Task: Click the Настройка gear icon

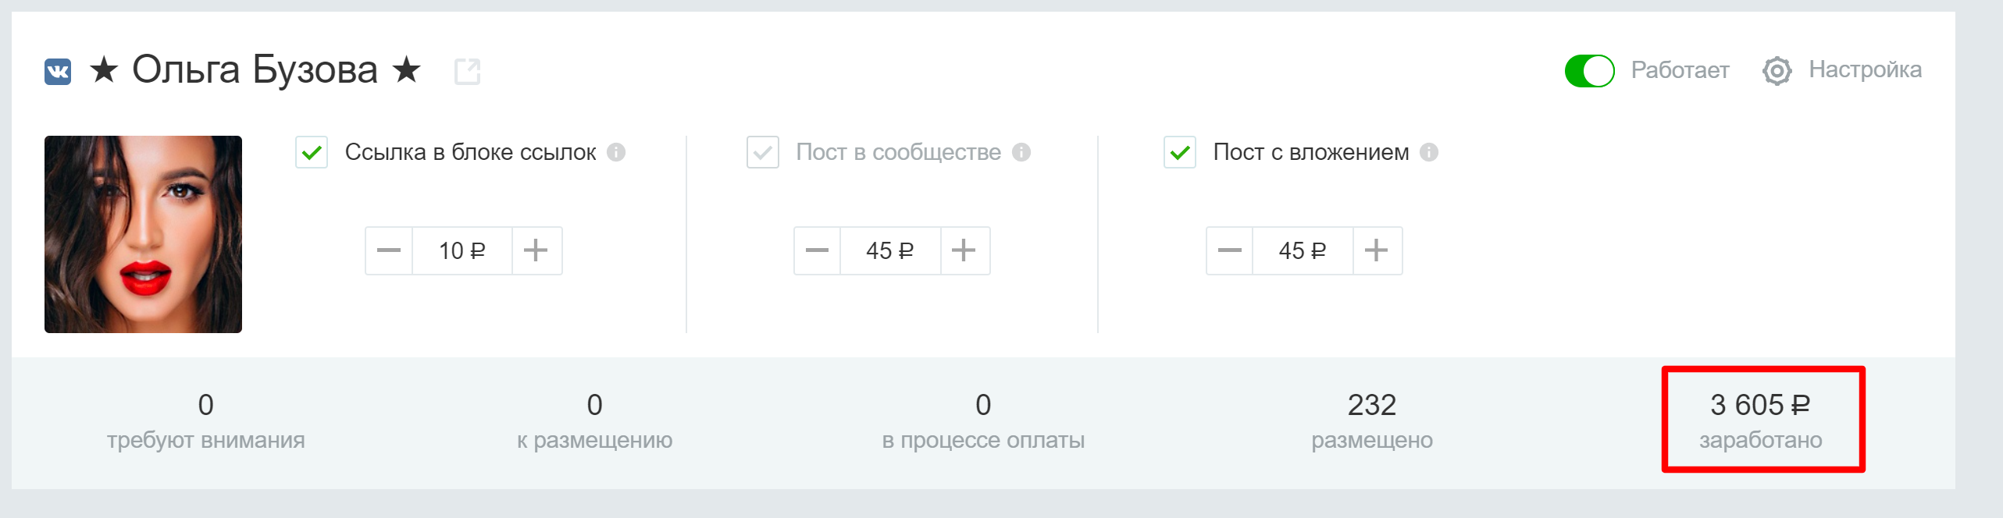Action: coord(1777,71)
